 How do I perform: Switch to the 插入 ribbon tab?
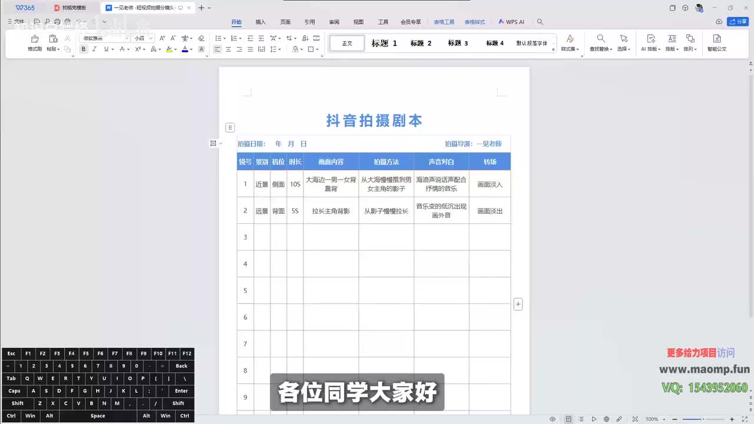[260, 22]
